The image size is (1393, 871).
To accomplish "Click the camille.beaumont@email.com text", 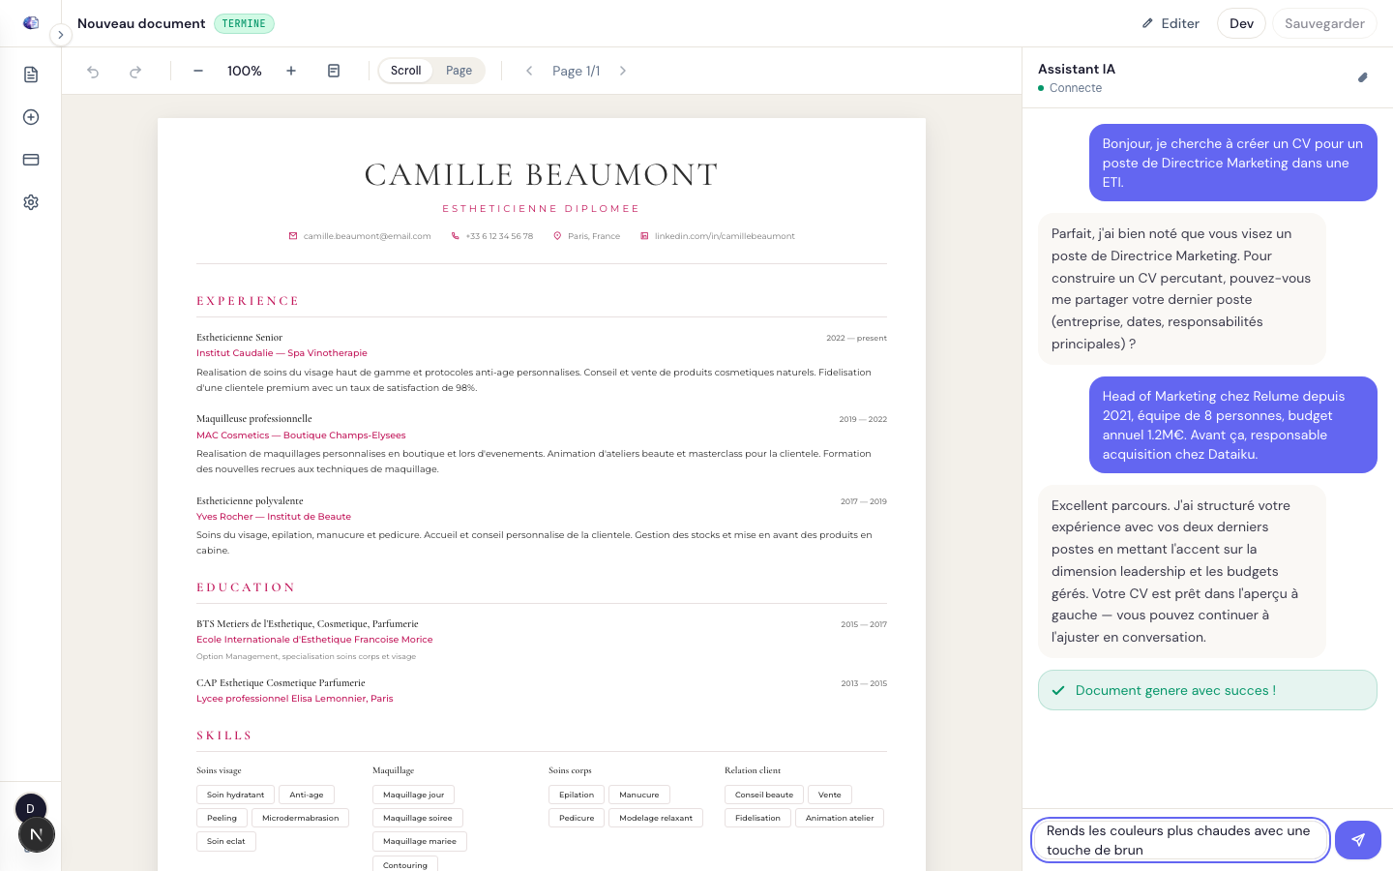I will [368, 236].
